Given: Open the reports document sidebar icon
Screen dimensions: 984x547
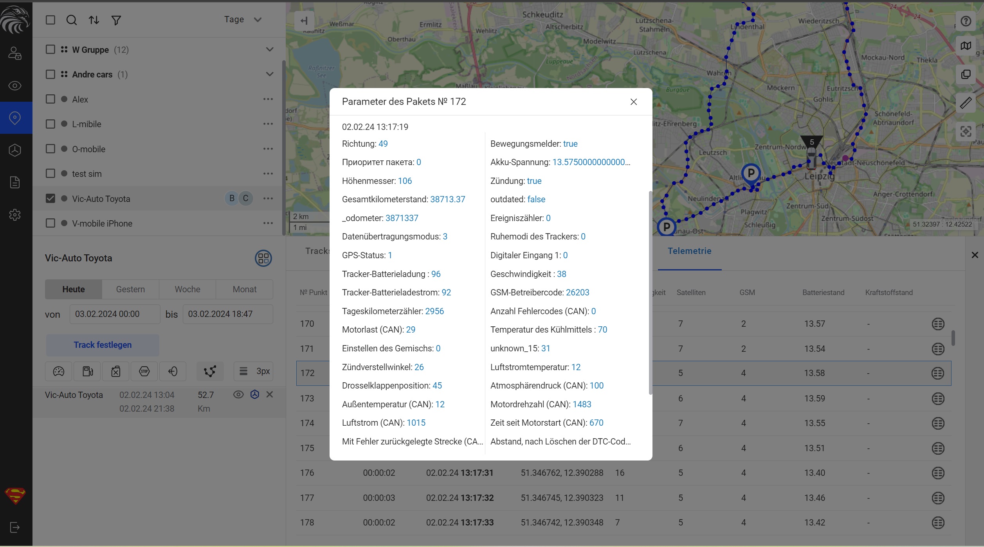Looking at the screenshot, I should click(15, 182).
